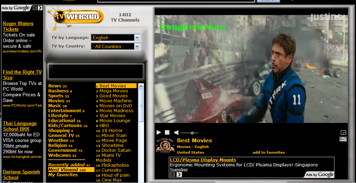The image size is (356, 183).
Task: Open the Religion category
Action: coord(60,145)
